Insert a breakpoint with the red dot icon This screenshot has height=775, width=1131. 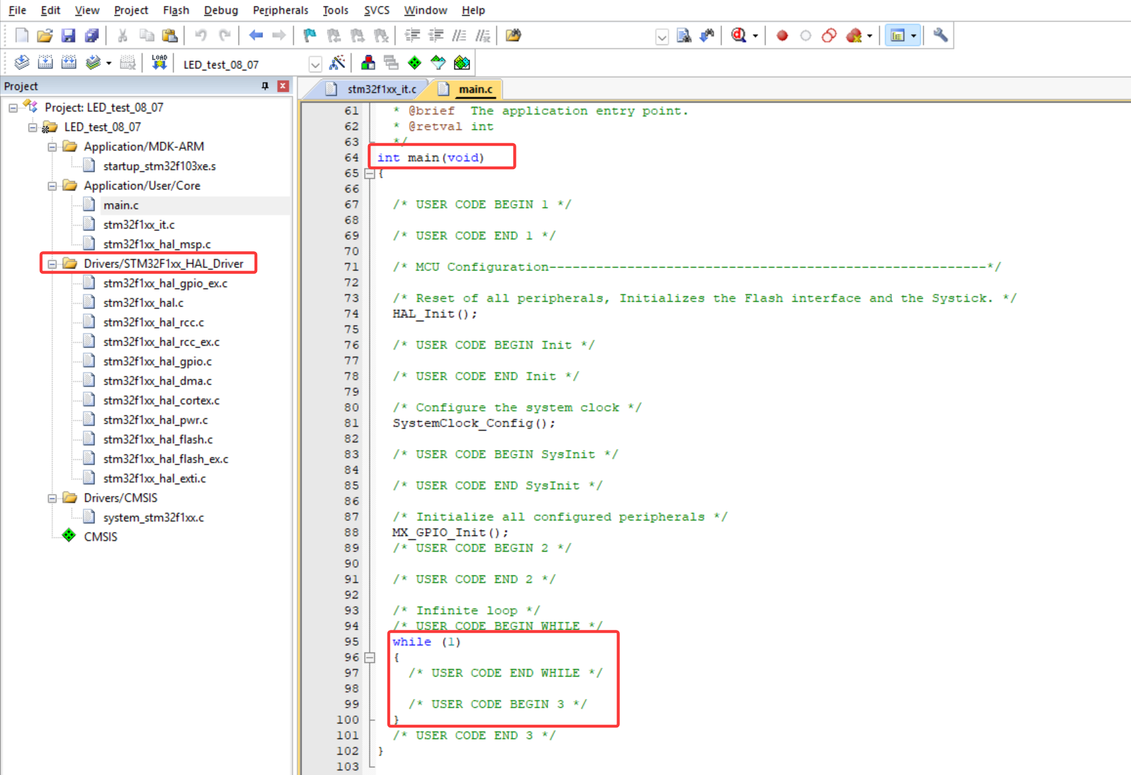tap(782, 36)
